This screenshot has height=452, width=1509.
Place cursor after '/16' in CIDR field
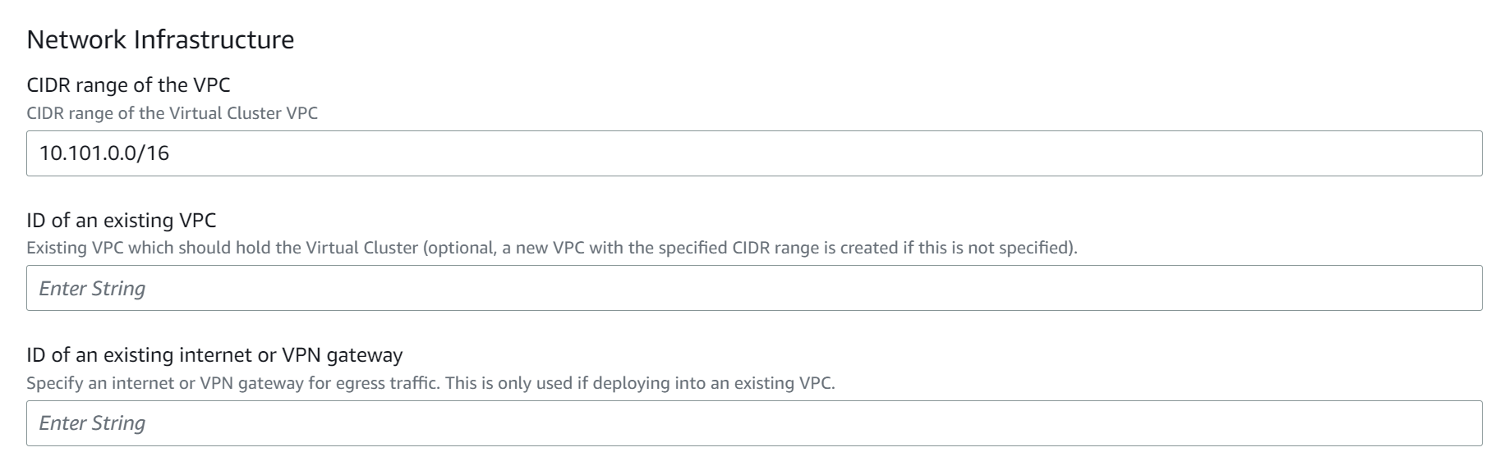172,153
